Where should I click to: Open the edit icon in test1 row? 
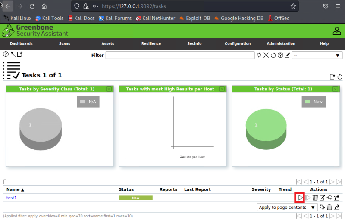(322, 198)
